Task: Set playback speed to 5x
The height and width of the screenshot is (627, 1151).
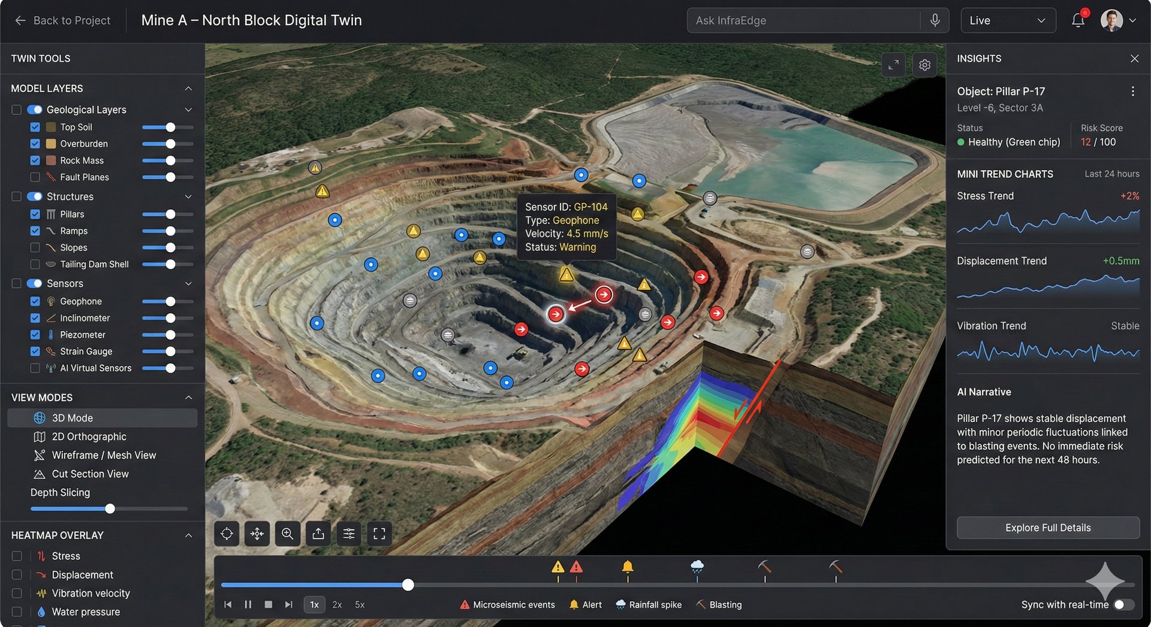Action: click(x=360, y=605)
